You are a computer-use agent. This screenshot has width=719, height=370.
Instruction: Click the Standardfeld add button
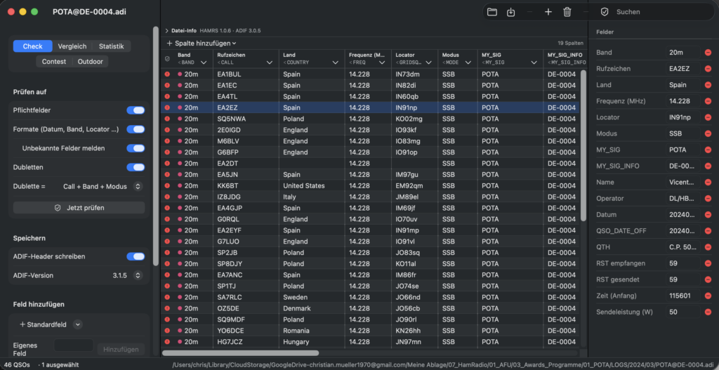coord(43,324)
